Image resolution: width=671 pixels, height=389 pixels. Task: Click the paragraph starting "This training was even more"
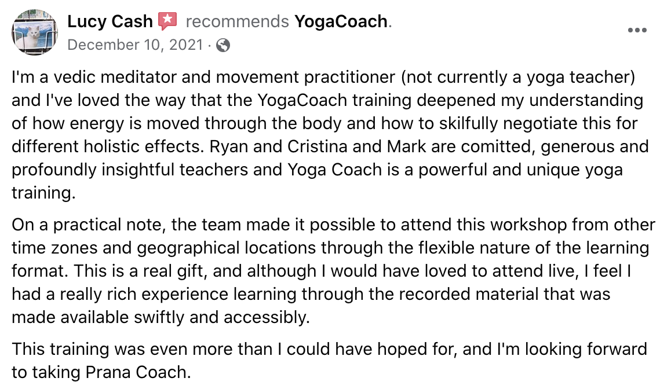[329, 361]
